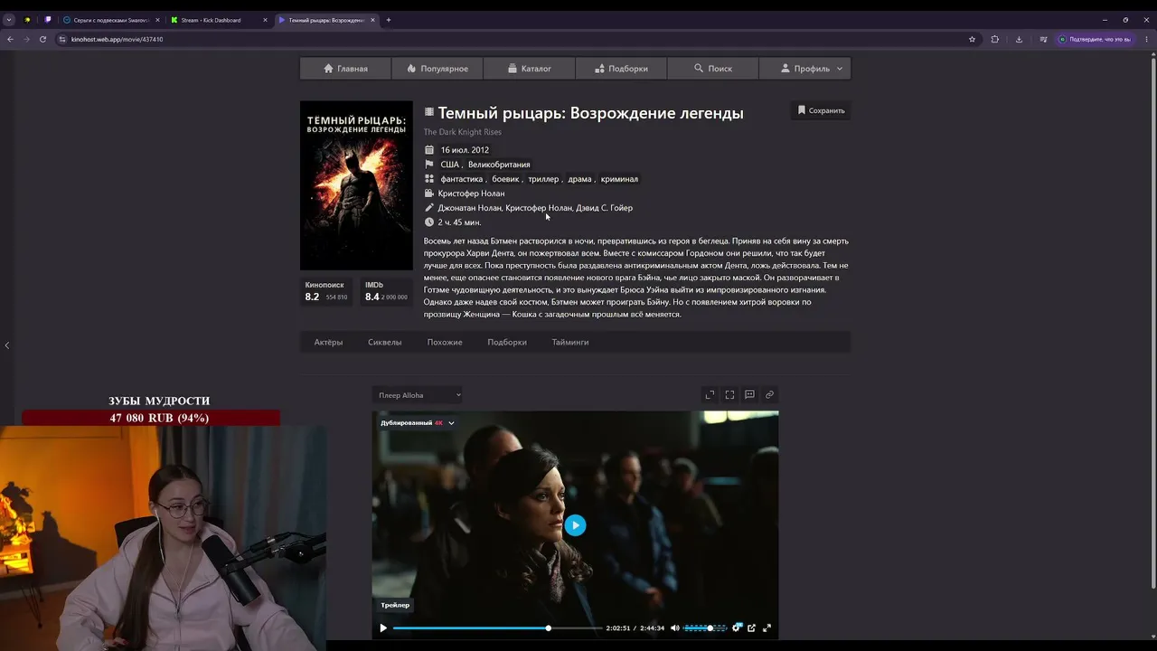
Task: Click the subtitle The Dark Knight Rises
Action: coord(462,132)
